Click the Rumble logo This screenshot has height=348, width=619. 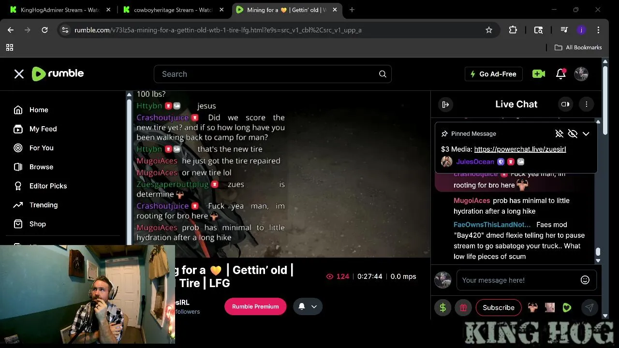(58, 73)
